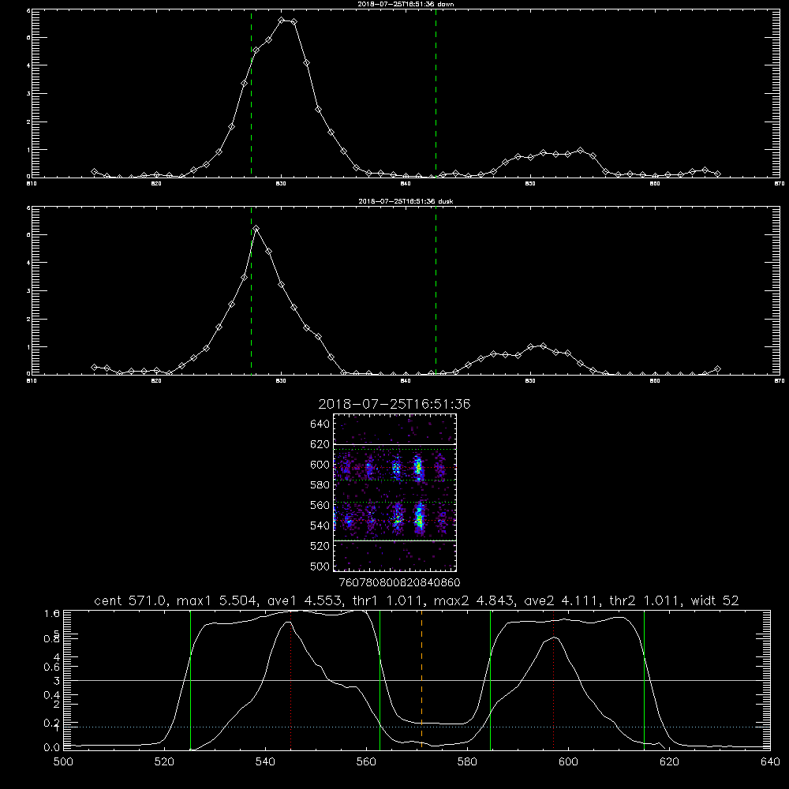Click the 620 x-axis label on bottom plot

click(x=669, y=762)
